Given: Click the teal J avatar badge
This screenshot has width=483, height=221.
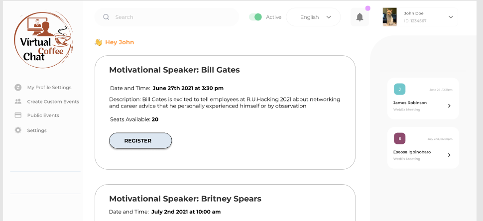Looking at the screenshot, I should tap(399, 89).
